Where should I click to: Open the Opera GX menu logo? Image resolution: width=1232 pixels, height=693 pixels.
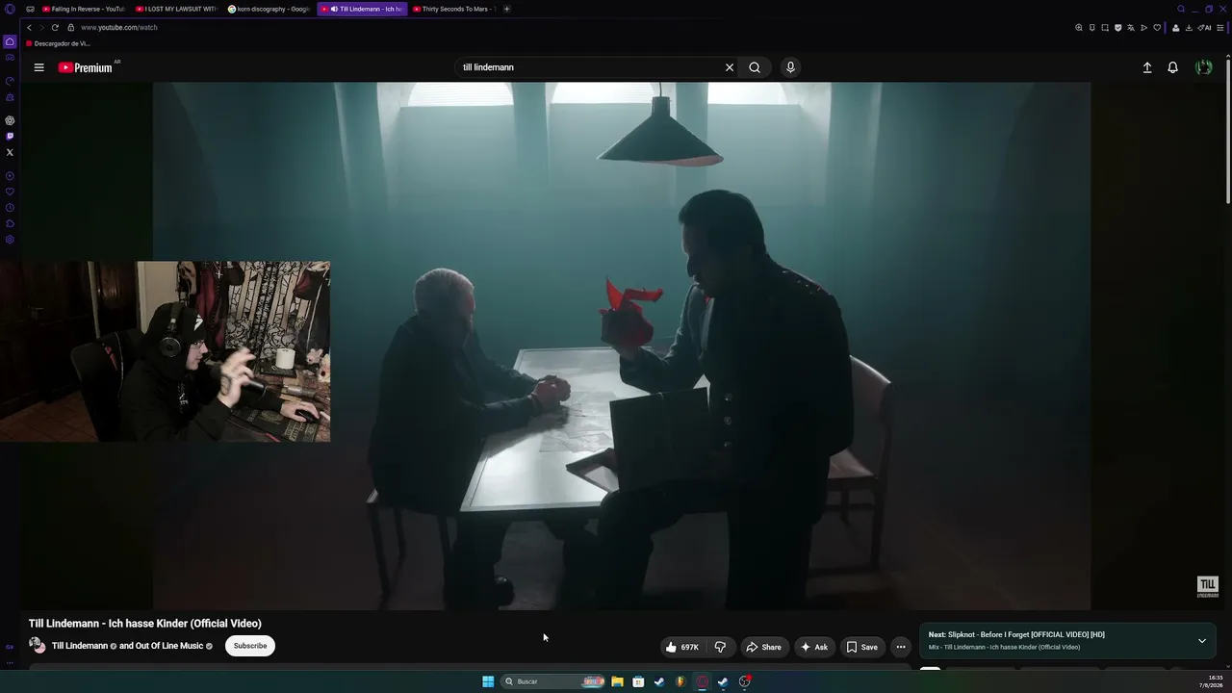[10, 9]
